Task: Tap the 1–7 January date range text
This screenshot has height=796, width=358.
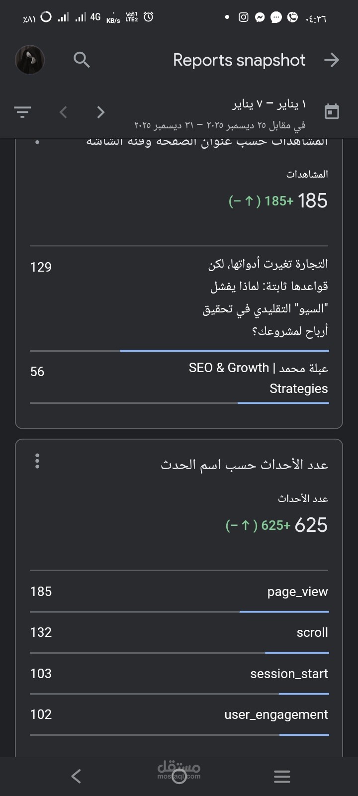Action: (269, 104)
